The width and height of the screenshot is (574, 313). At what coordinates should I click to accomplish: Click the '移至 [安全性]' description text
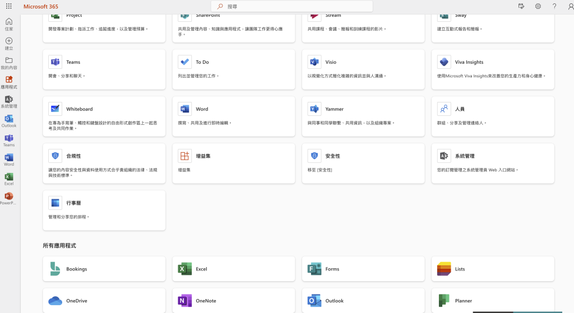coord(320,170)
